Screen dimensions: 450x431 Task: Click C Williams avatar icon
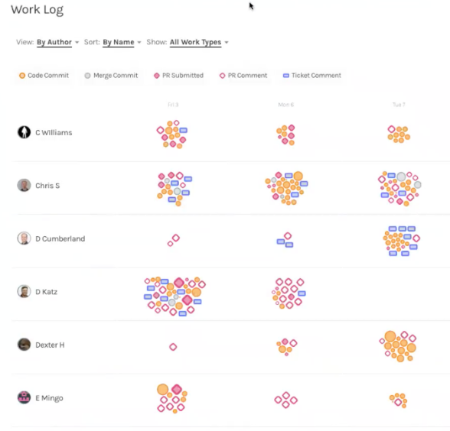point(24,132)
